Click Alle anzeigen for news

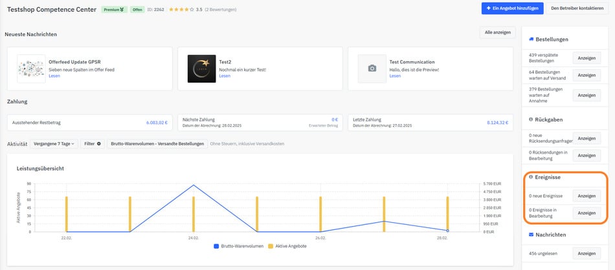click(497, 32)
